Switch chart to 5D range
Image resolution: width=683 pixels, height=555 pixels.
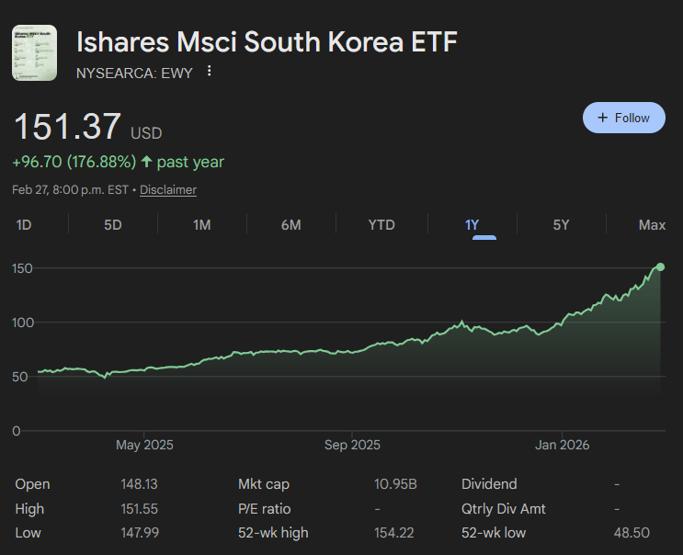tap(113, 225)
